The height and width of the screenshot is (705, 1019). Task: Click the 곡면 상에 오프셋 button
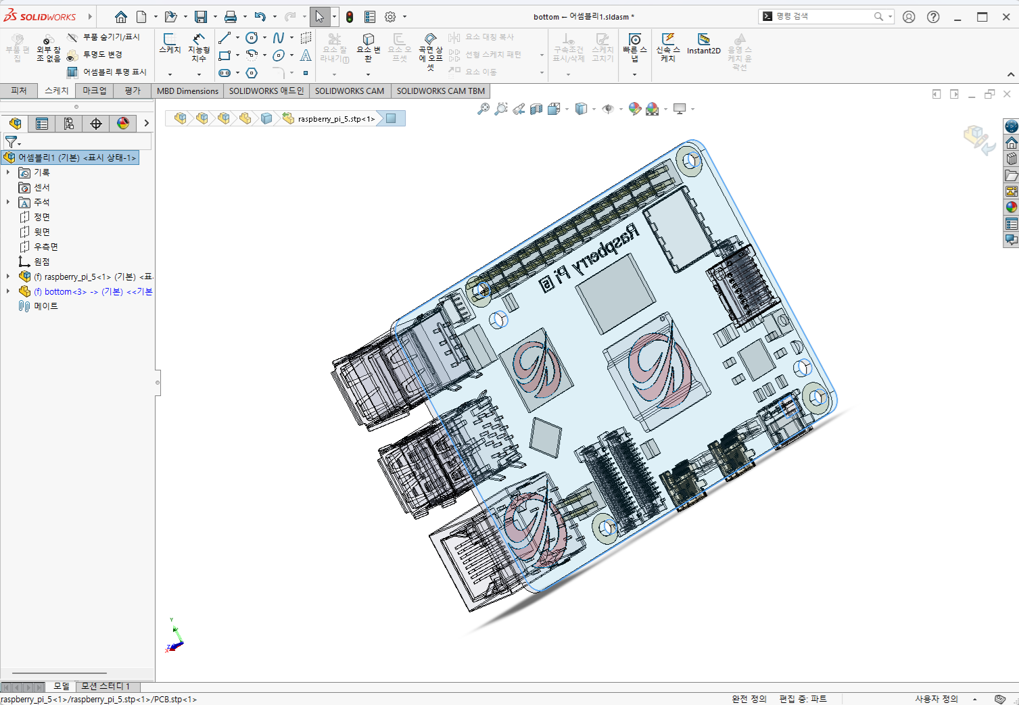click(x=431, y=51)
